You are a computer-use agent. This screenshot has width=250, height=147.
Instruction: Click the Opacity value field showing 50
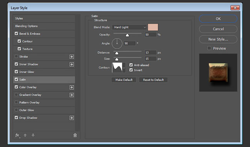point(150,35)
